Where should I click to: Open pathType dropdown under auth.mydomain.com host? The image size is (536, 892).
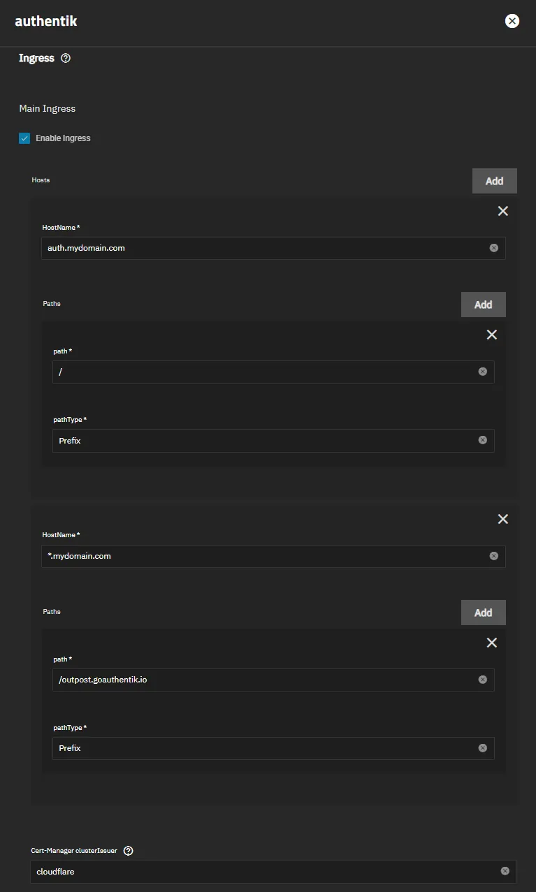click(266, 441)
